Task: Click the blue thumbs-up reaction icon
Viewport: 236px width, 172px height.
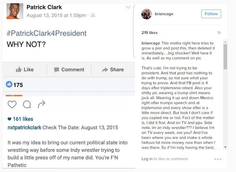Action: [x=9, y=84]
